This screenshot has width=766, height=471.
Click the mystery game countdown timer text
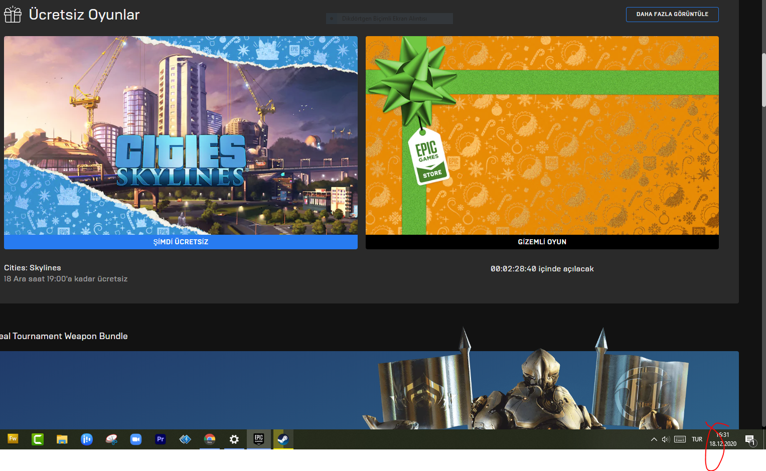(542, 269)
